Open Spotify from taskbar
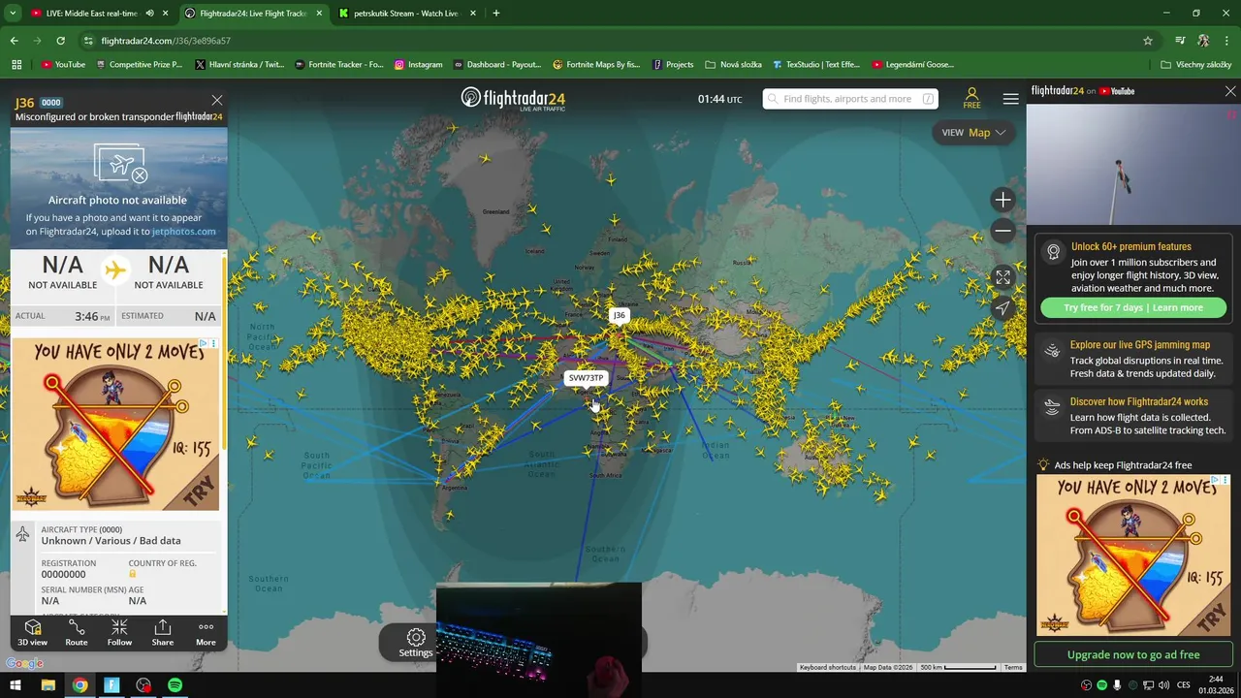 (x=175, y=685)
